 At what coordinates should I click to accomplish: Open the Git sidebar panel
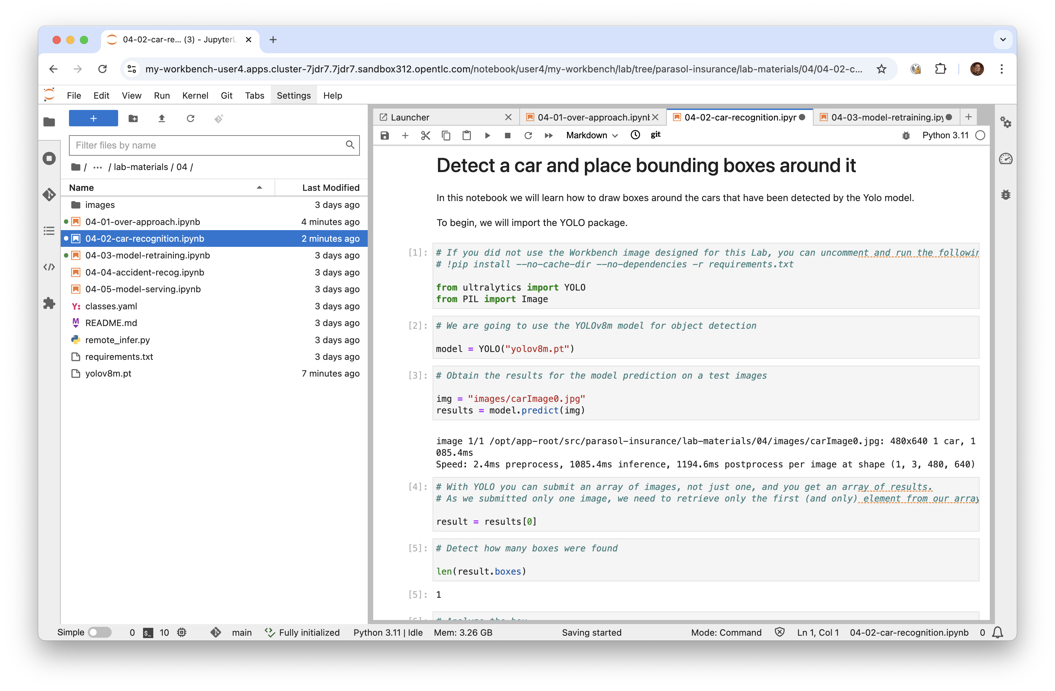(x=49, y=195)
